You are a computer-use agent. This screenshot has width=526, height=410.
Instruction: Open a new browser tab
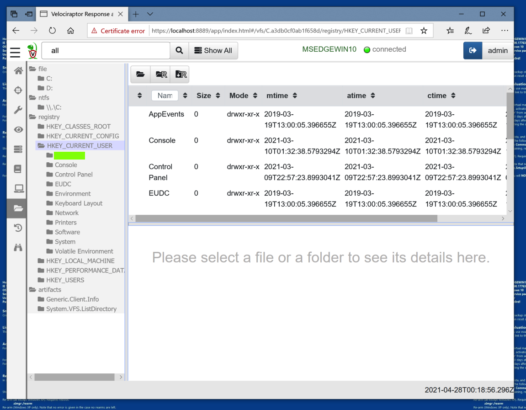[136, 14]
